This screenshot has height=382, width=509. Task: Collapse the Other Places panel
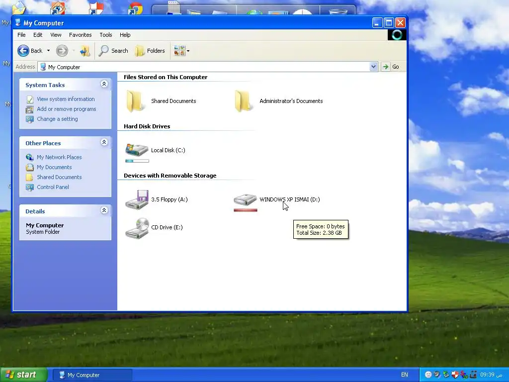[x=104, y=142]
